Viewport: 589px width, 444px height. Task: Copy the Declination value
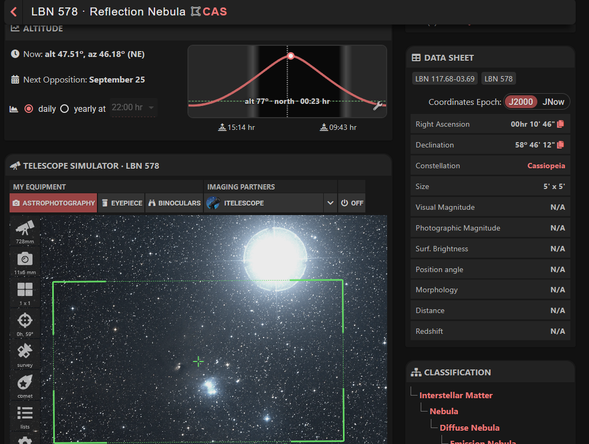560,145
